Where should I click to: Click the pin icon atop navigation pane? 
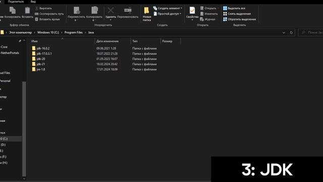coord(20,41)
